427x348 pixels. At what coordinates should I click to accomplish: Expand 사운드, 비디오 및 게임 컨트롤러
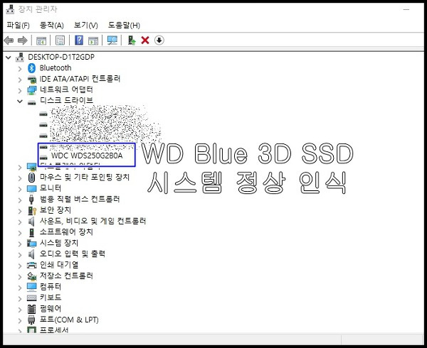click(20, 222)
